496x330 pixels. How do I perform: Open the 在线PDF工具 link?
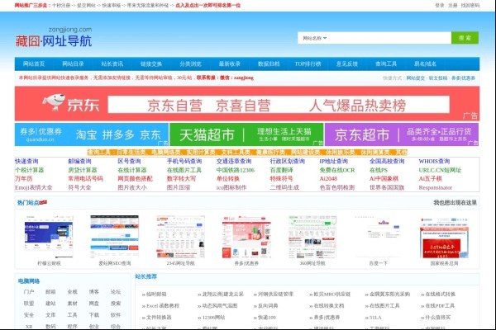pyautogui.click(x=440, y=306)
